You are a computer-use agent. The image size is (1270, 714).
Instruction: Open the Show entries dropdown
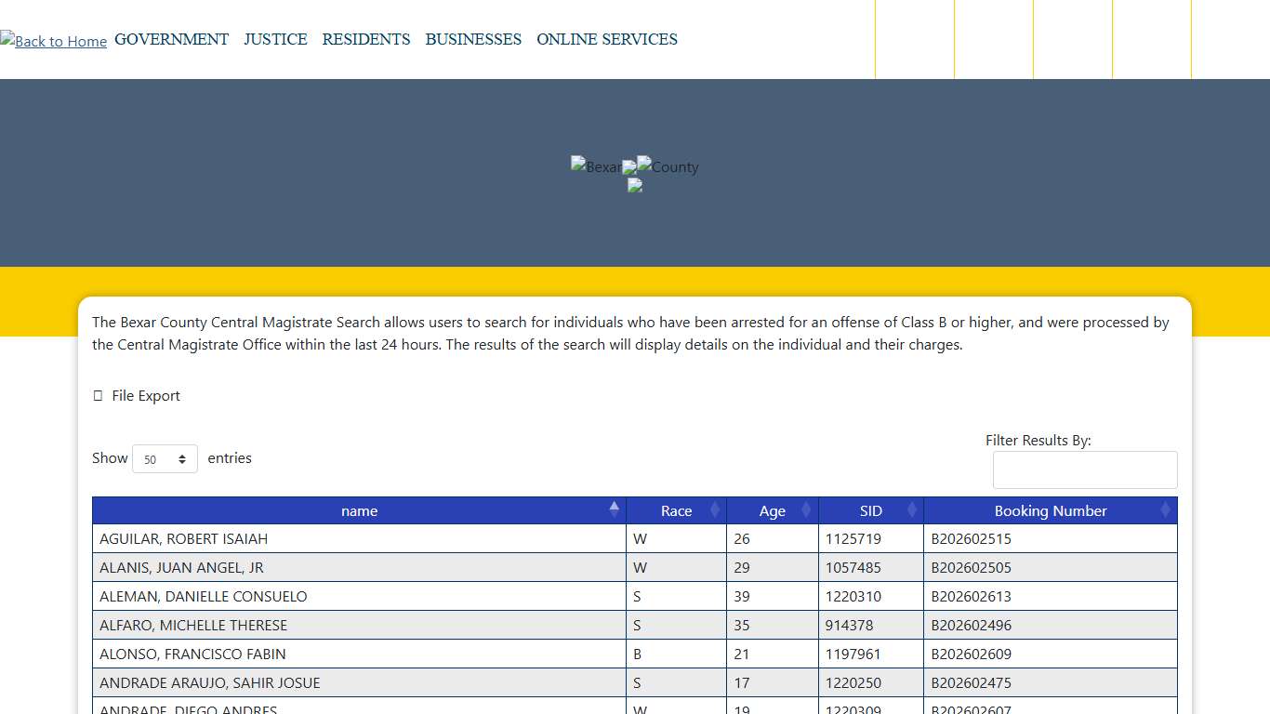click(x=165, y=458)
